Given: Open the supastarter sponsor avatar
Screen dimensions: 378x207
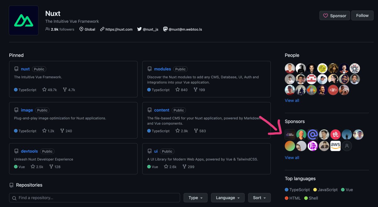Looking at the screenshot, I should pyautogui.click(x=290, y=135).
